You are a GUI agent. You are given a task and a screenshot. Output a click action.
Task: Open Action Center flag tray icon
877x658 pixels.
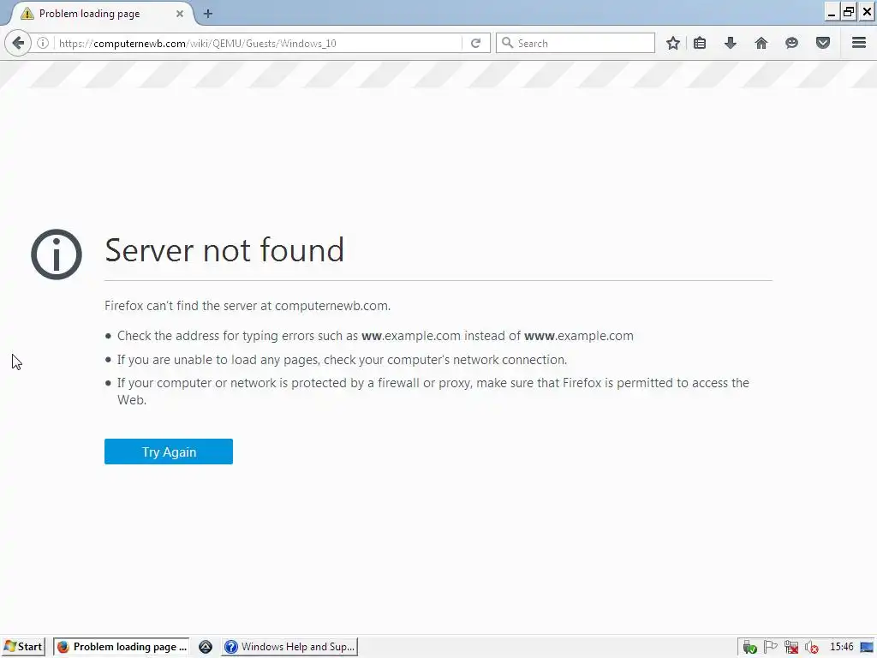770,647
